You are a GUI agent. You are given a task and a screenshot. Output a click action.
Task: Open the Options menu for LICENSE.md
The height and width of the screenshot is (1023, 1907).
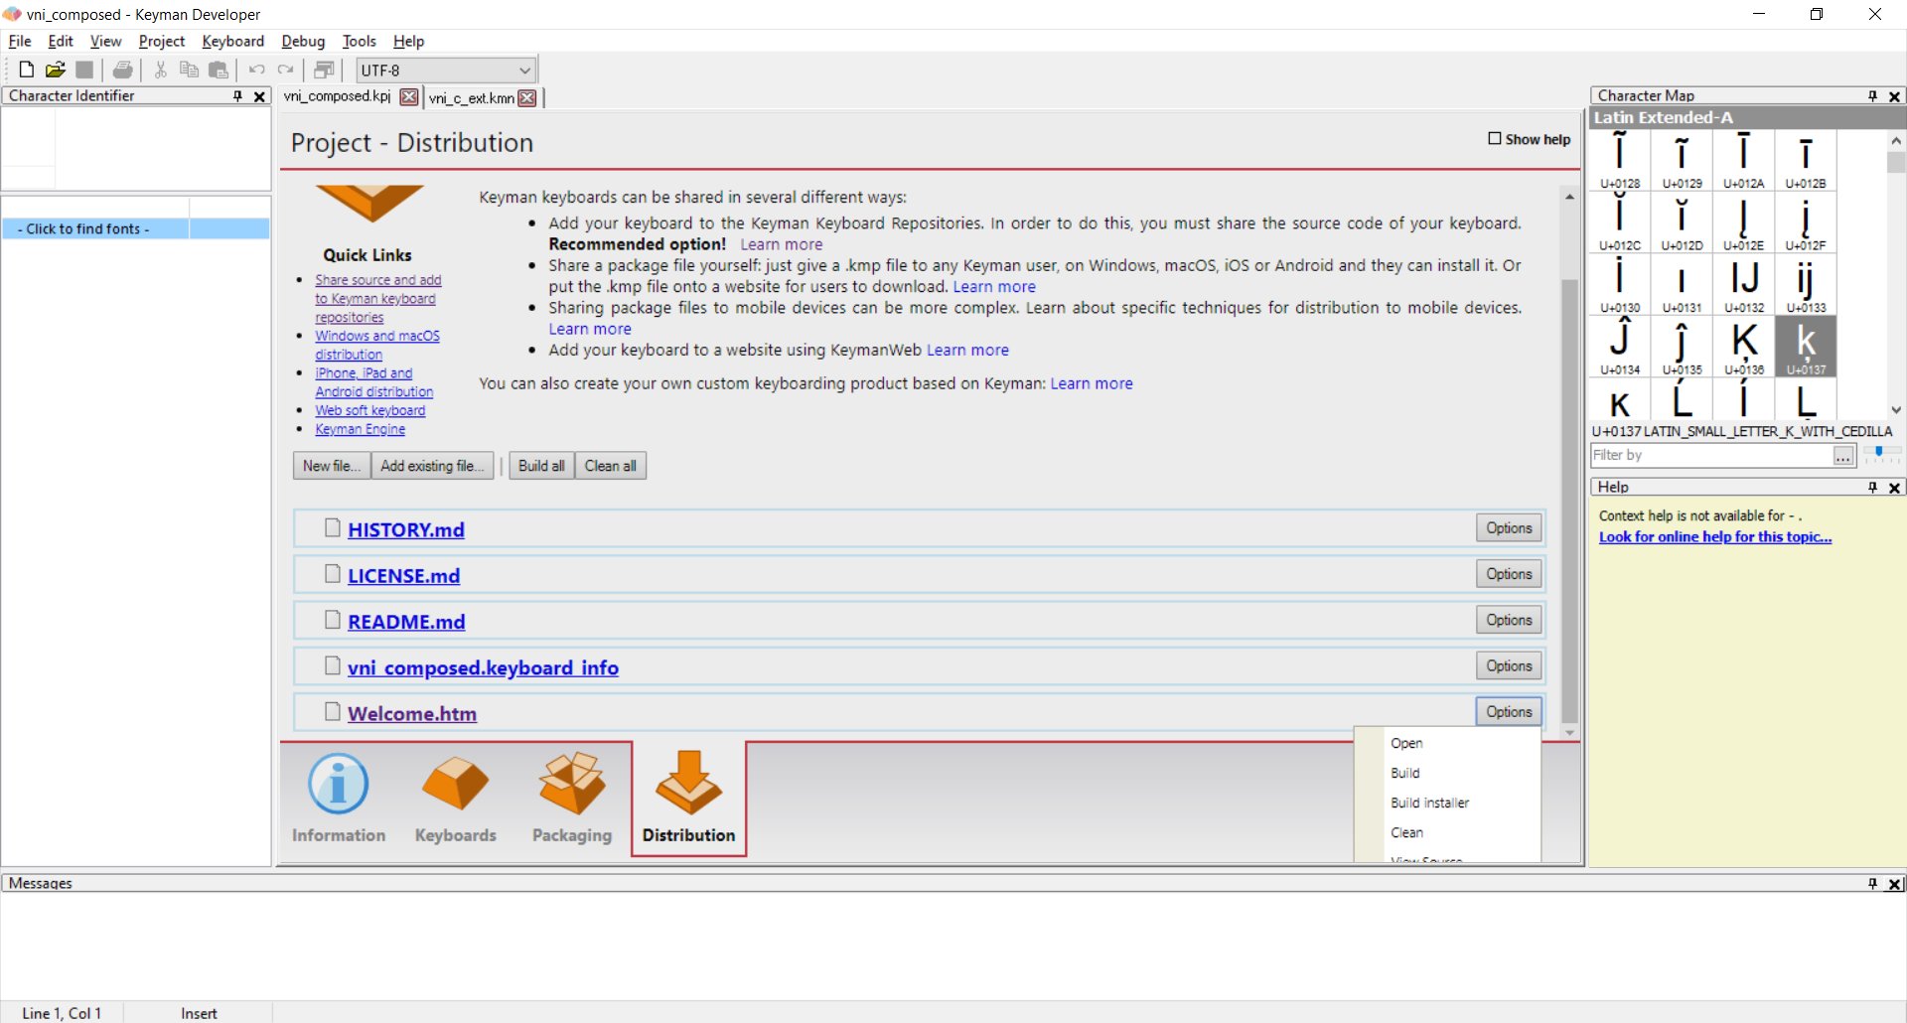click(1509, 574)
